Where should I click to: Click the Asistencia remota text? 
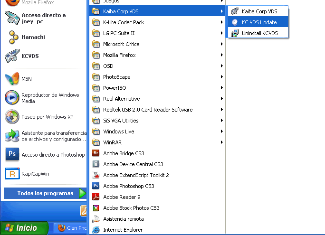tap(124, 219)
